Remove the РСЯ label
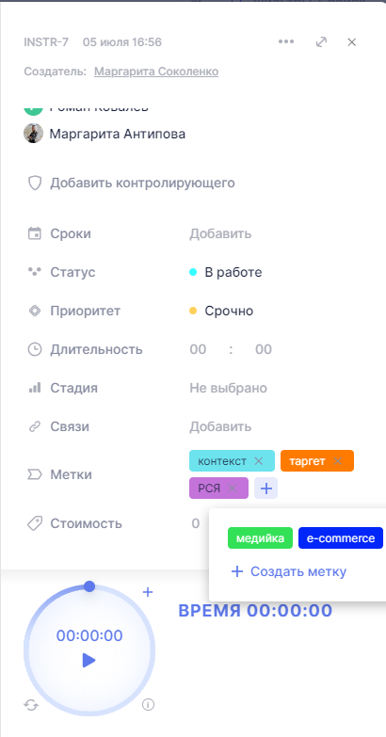 pos(232,489)
